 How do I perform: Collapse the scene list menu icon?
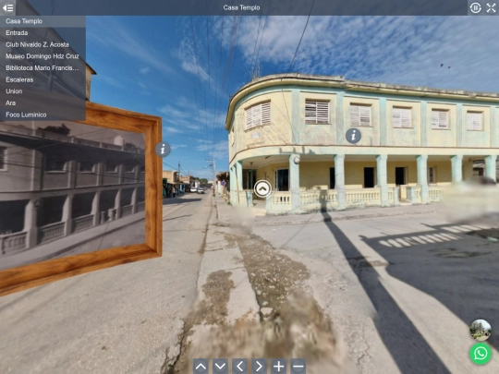click(7, 7)
